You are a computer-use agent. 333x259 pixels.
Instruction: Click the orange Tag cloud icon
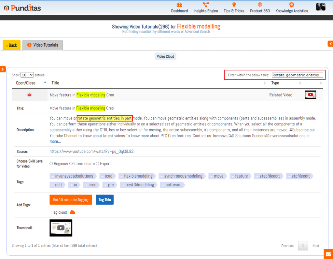click(72, 212)
